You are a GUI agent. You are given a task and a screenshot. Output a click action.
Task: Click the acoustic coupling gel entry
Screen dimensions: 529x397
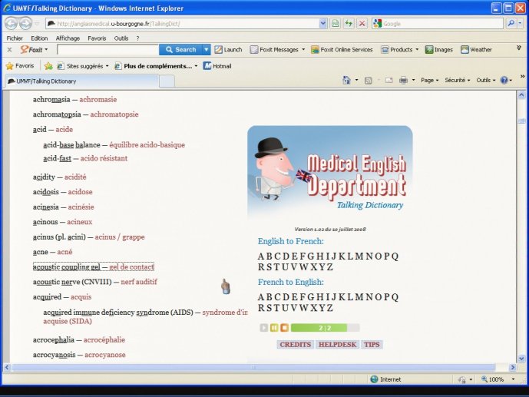(94, 266)
